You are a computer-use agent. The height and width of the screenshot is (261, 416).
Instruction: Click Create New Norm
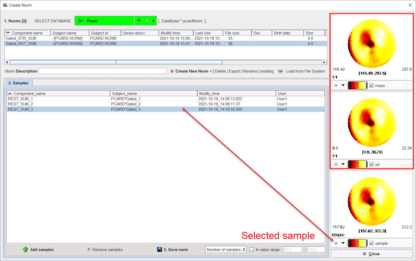pos(192,71)
